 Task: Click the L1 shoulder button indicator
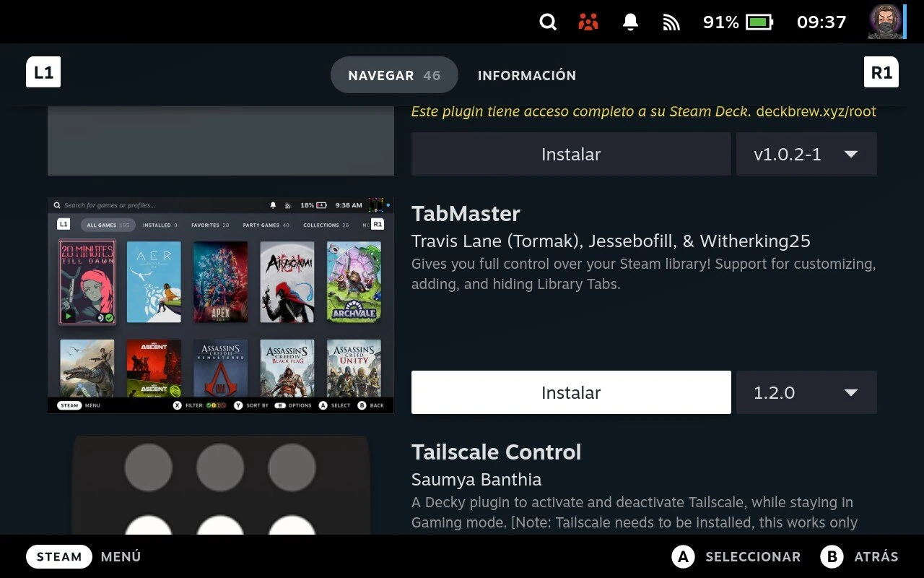coord(43,72)
